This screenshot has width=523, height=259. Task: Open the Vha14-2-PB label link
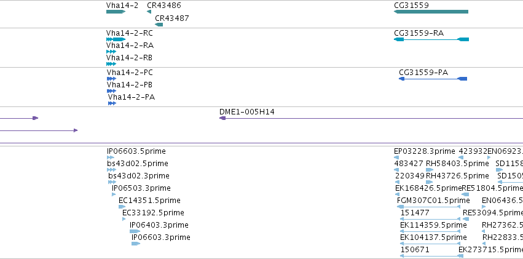(x=130, y=85)
